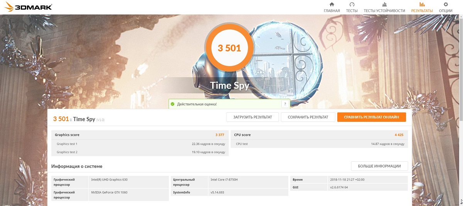Click the 19.10 кадров в секунду value
463x206 pixels.
(208, 152)
